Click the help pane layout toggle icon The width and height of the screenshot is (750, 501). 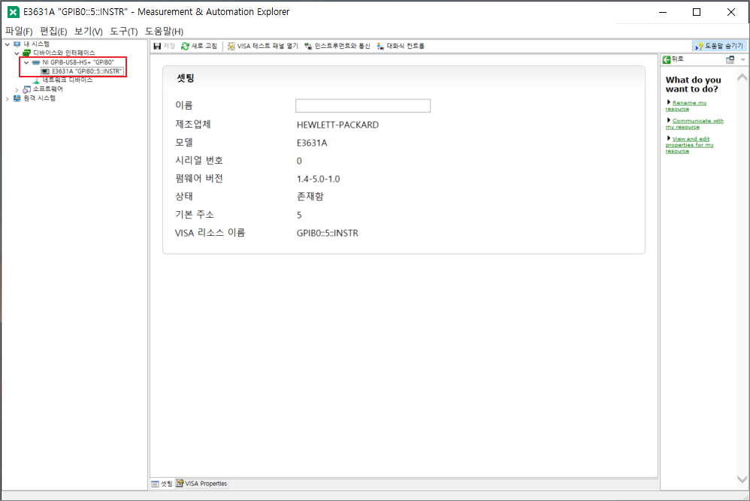click(x=729, y=59)
